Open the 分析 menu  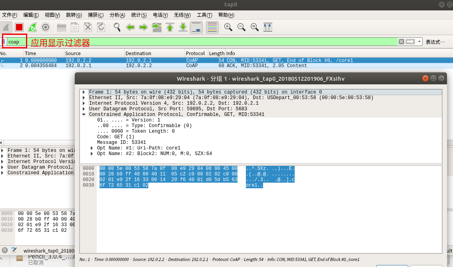tap(117, 15)
